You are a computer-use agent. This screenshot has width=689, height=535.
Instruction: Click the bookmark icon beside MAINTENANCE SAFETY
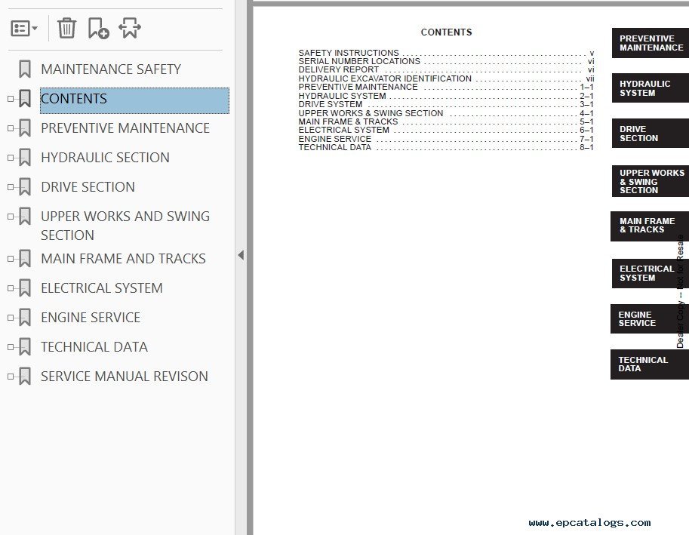point(25,69)
